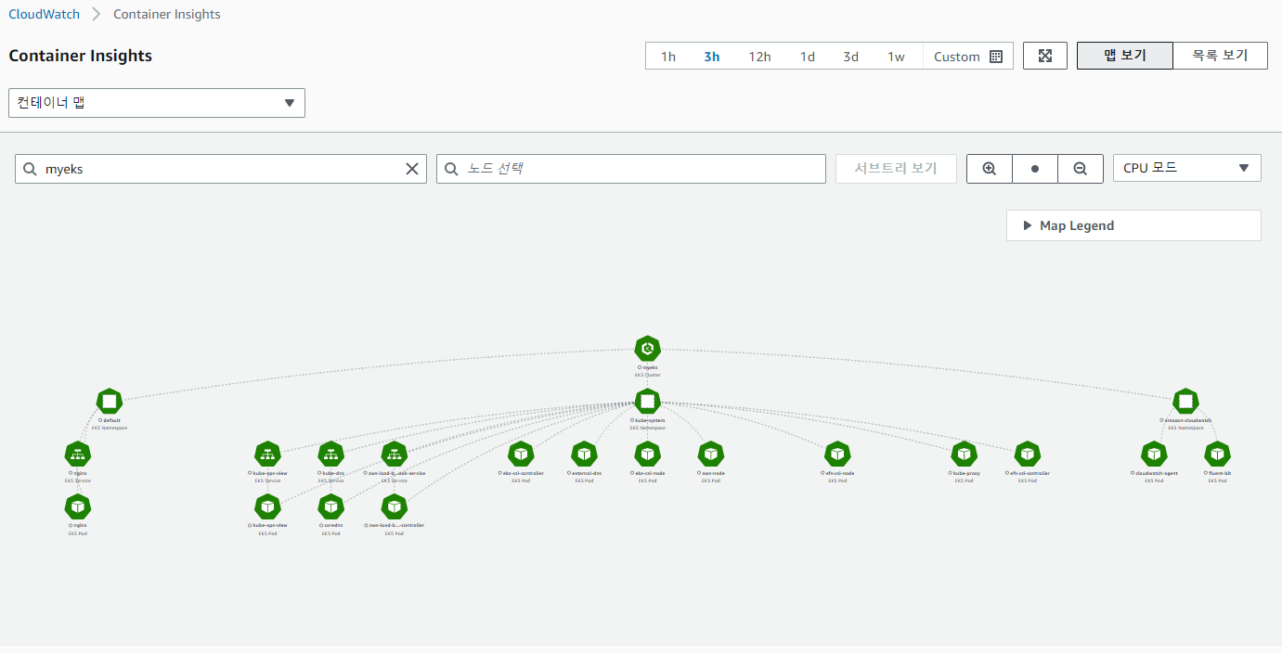This screenshot has width=1282, height=653.
Task: Click the ebs-csi-node pod icon
Action: tap(648, 455)
